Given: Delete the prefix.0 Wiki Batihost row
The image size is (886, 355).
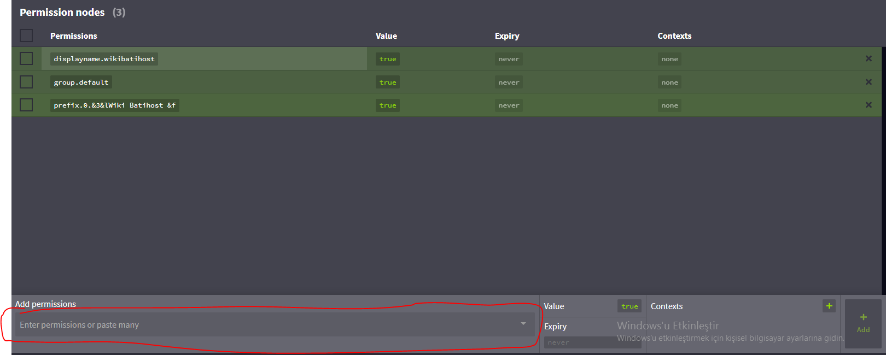Looking at the screenshot, I should [x=868, y=105].
